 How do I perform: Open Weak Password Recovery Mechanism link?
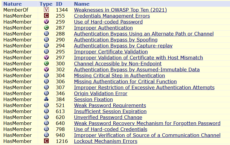tap(147, 123)
